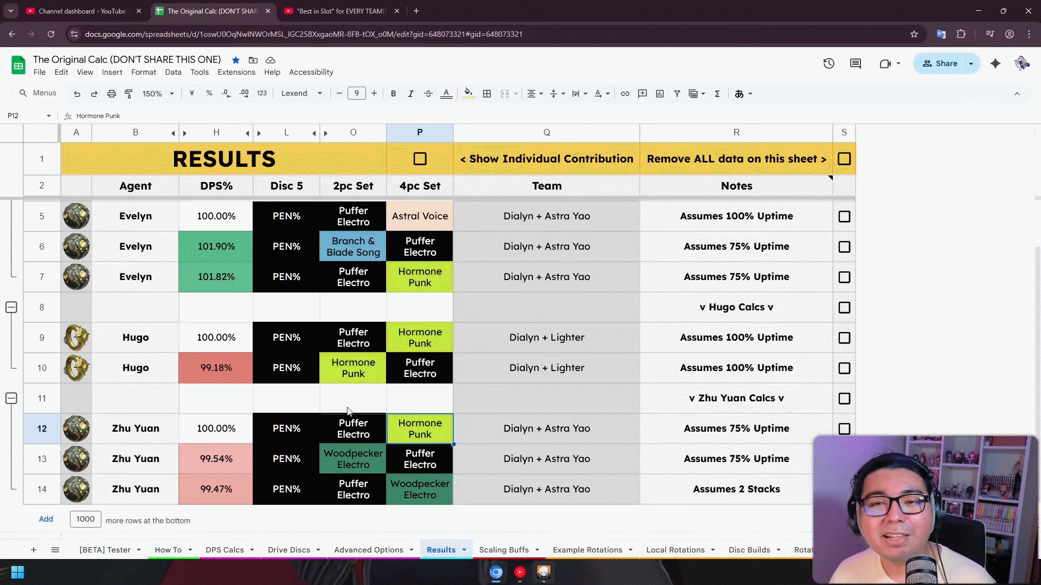Open the zoom level dropdown
Screen dimensions: 1041x585
[158, 94]
